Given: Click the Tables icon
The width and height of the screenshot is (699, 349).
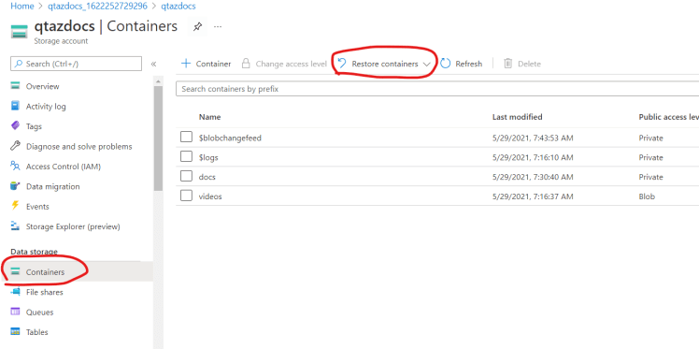Looking at the screenshot, I should point(16,332).
